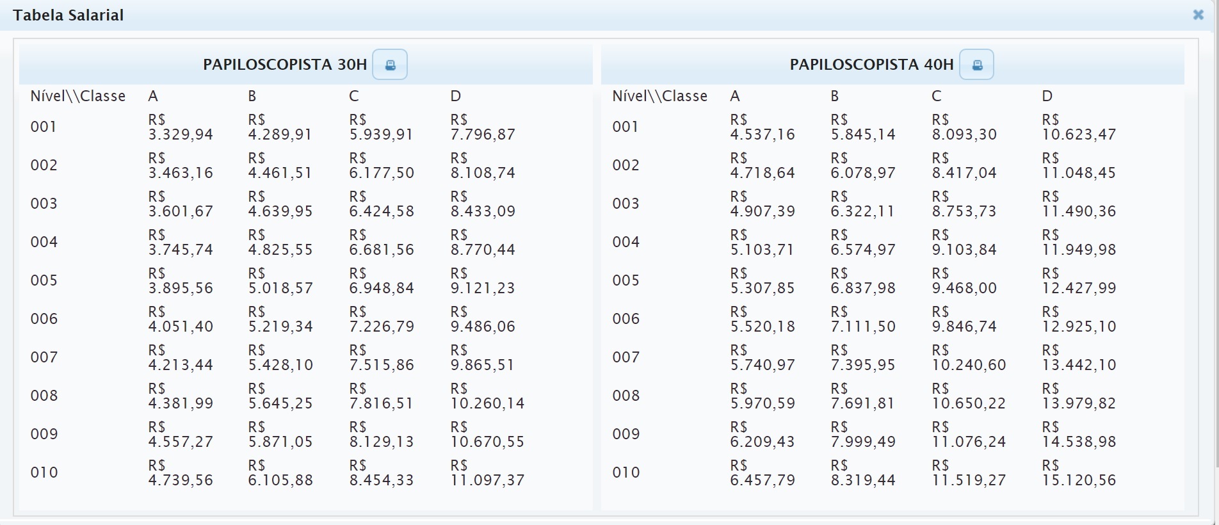Click the 40H value R$ 4.537,16
This screenshot has width=1219, height=525.
pos(763,127)
